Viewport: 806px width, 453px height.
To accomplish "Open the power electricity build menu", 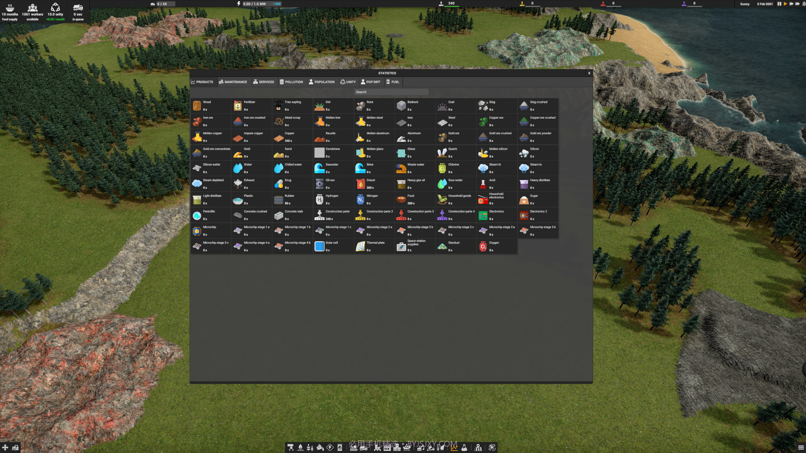I will (330, 448).
